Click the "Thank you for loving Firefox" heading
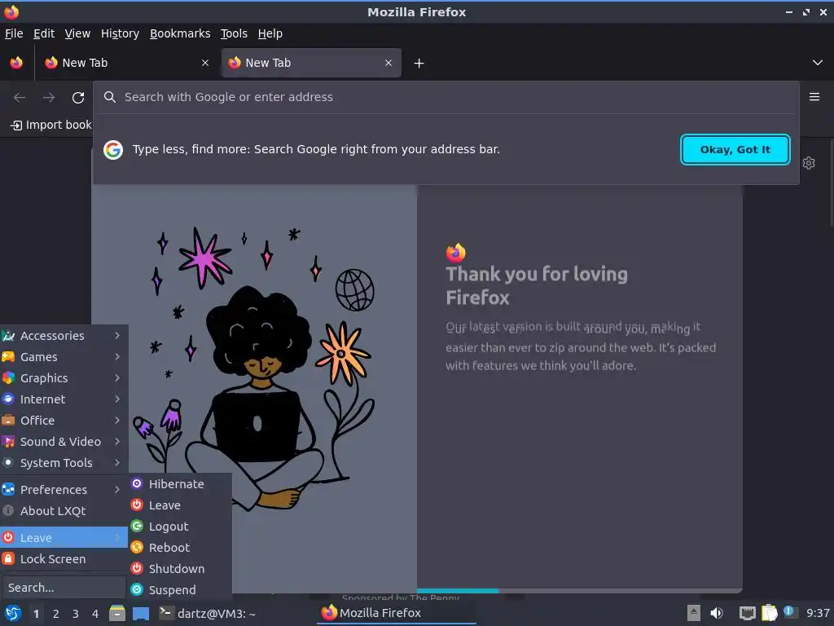Screen dimensions: 834x626 (537, 285)
